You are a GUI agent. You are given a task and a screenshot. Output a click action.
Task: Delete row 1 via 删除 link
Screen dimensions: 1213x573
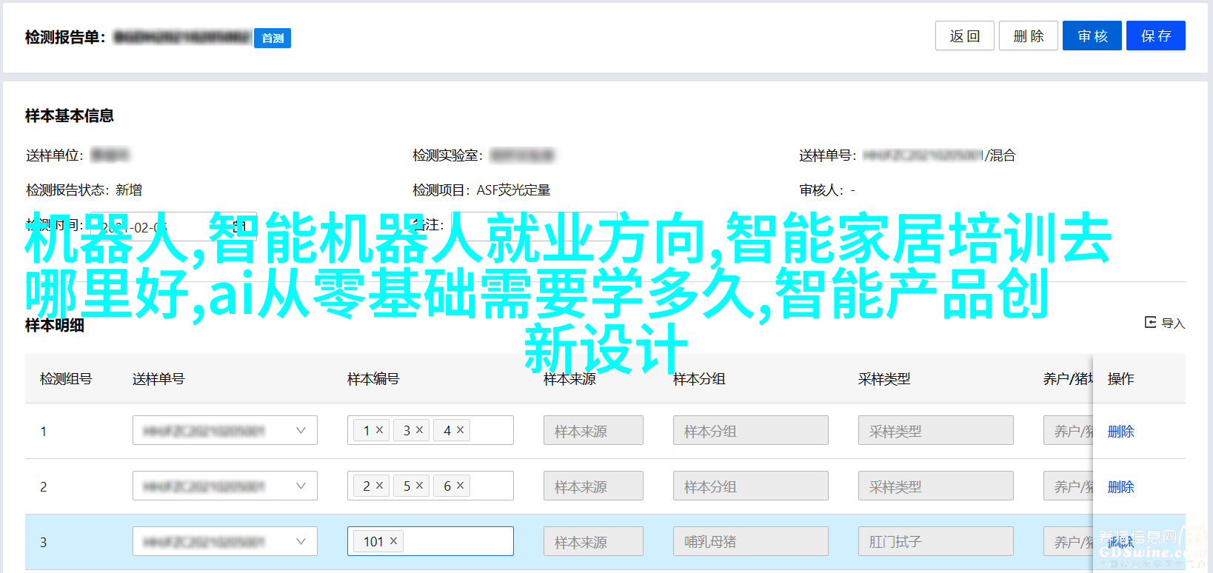click(x=1120, y=431)
